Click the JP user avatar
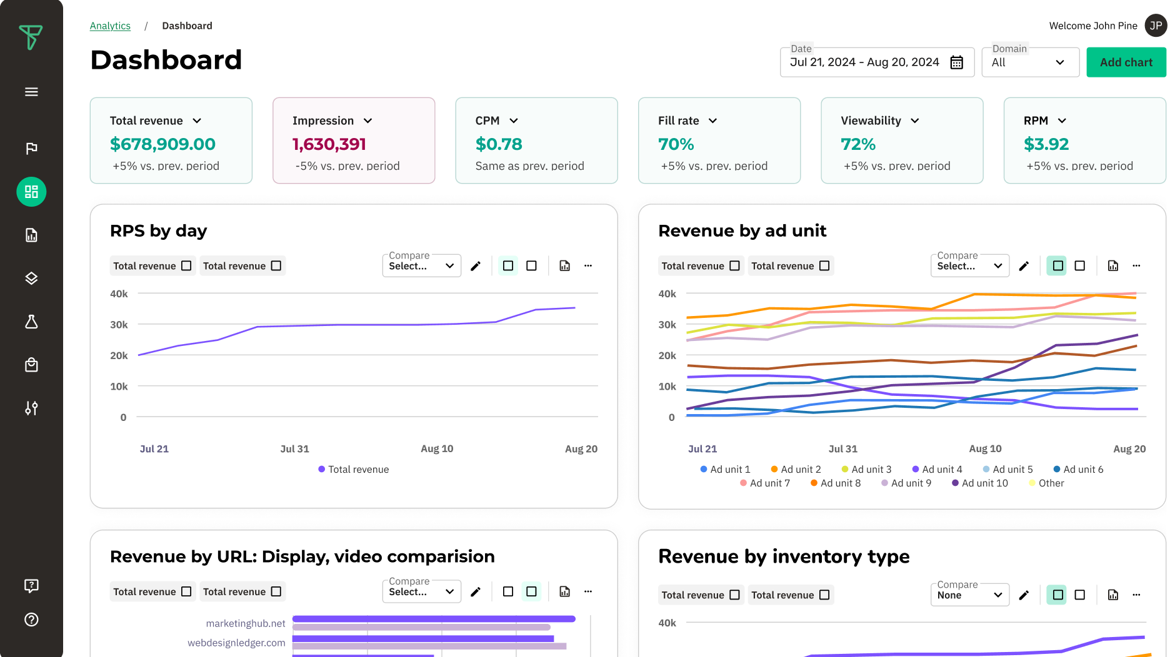This screenshot has width=1175, height=657. click(x=1156, y=26)
